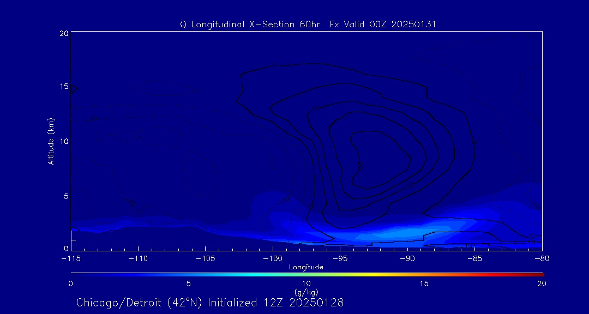Viewport: 589px width, 314px height.
Task: Select color bar scale value 15
Action: point(424,283)
